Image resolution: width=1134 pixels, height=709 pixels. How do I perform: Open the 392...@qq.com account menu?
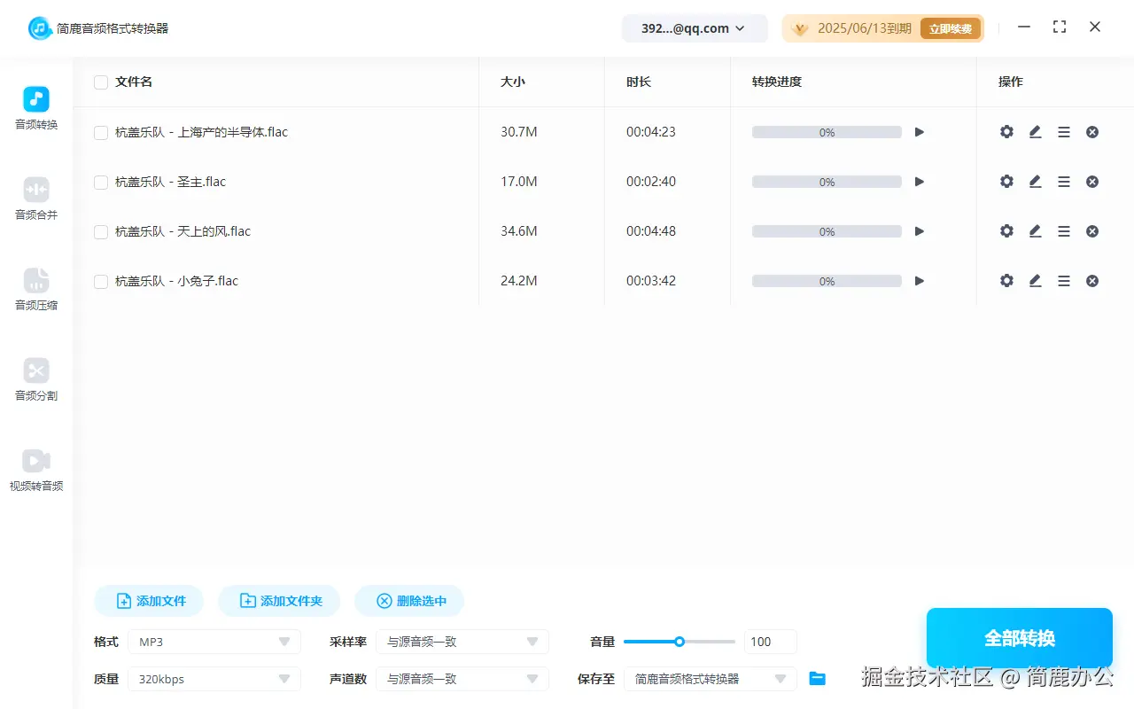[x=695, y=27]
